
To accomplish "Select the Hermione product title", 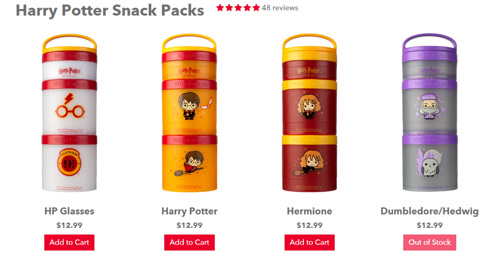I will tap(309, 211).
